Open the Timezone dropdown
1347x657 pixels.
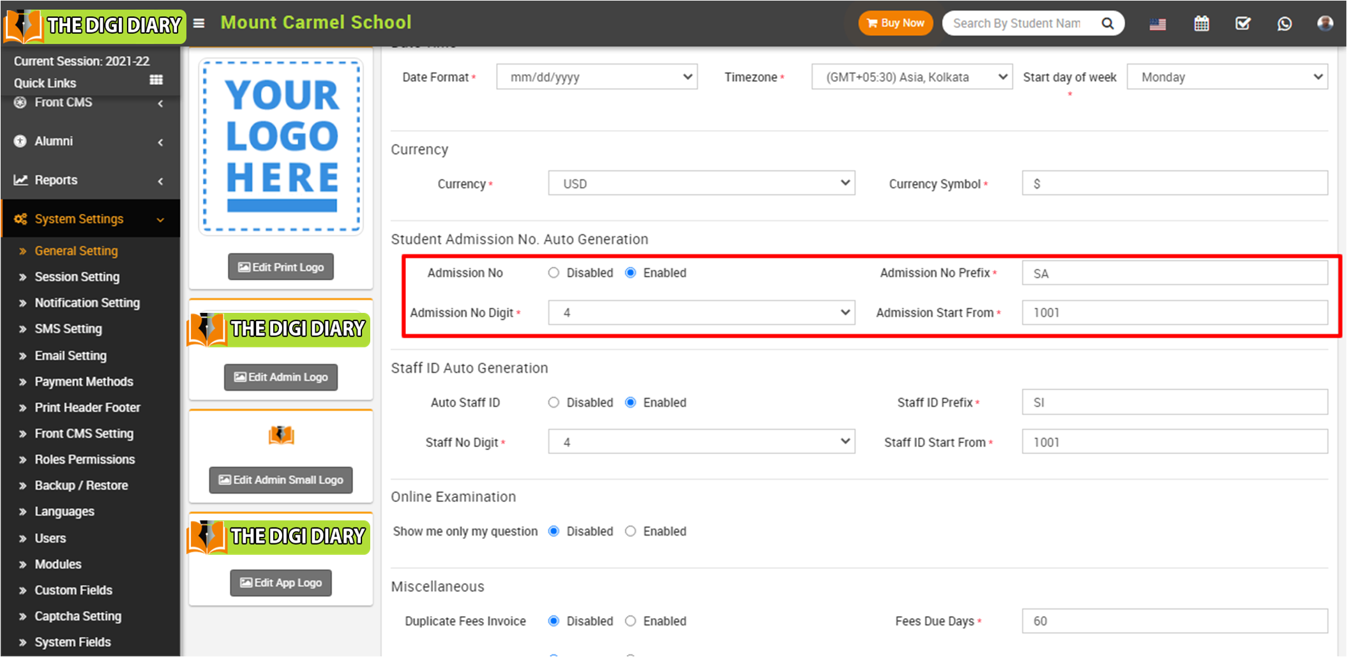click(911, 77)
